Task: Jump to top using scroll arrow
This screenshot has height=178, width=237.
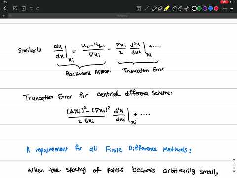Action: click(x=234, y=160)
